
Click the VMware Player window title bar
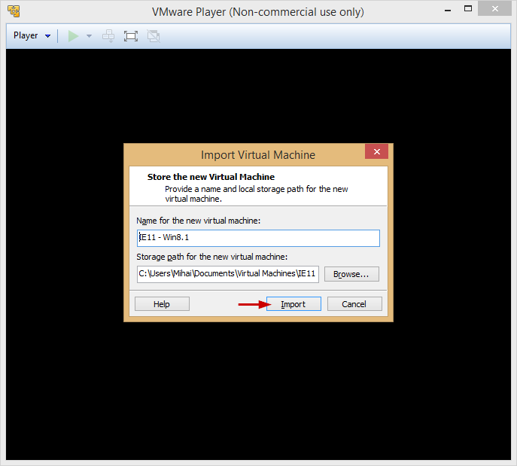click(x=258, y=12)
